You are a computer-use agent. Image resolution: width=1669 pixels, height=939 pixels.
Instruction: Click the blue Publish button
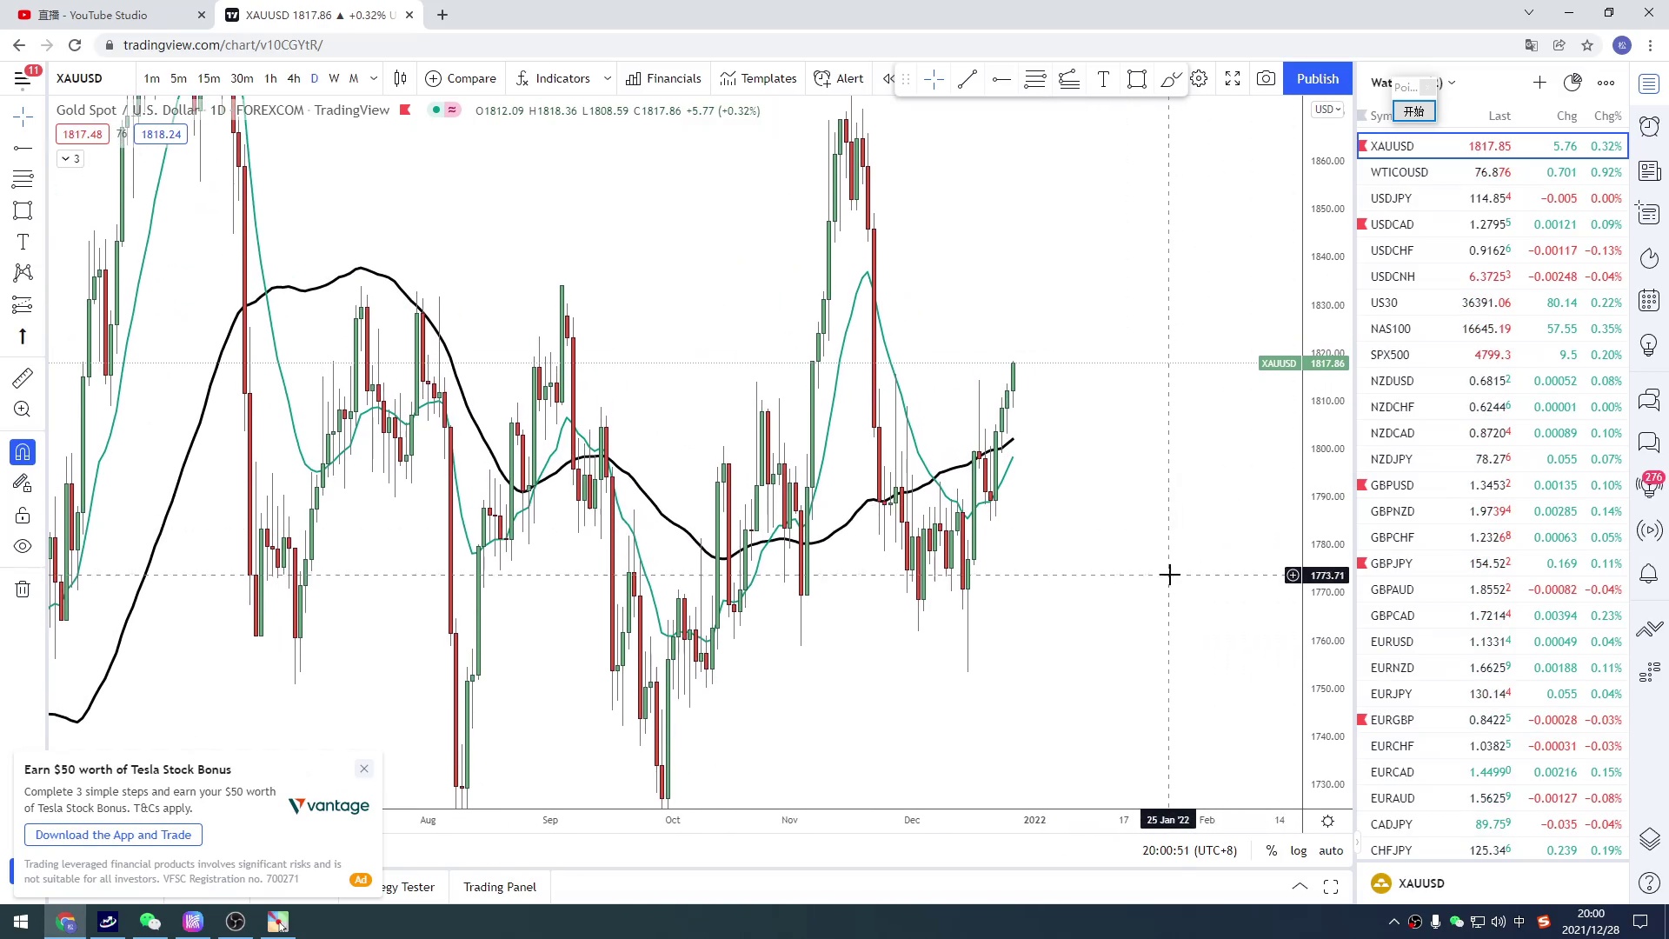1317,78
